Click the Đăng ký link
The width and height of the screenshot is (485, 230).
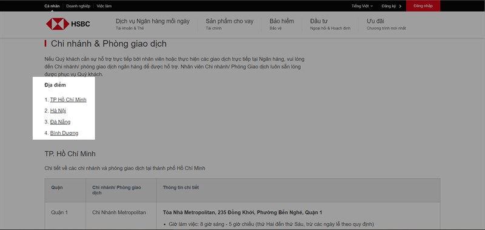(389, 6)
